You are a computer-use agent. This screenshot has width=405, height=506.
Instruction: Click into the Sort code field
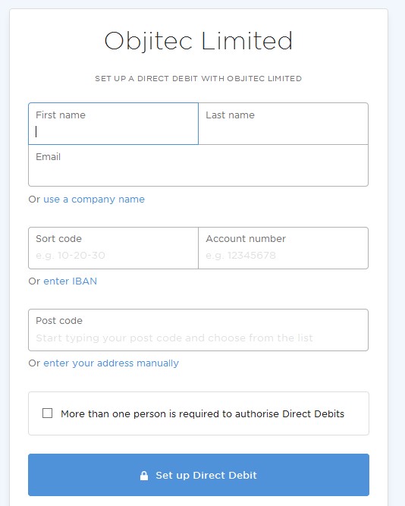click(x=113, y=248)
